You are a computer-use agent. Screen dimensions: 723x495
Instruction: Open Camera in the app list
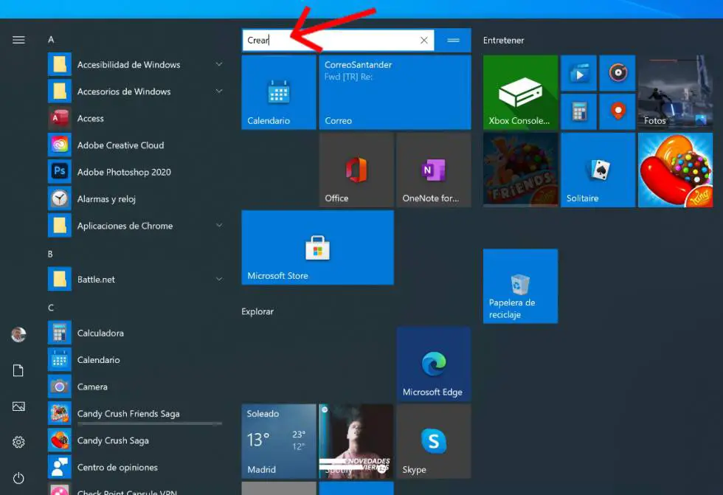[x=135, y=387]
